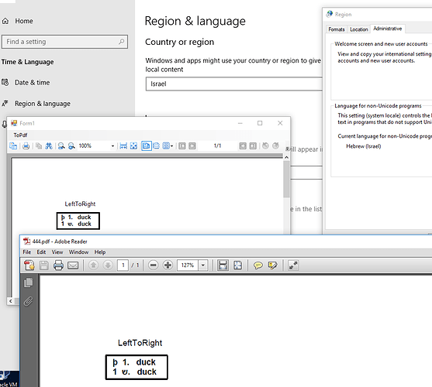
Task: Click the ToPdf menu item in Form1
Action: [20, 135]
